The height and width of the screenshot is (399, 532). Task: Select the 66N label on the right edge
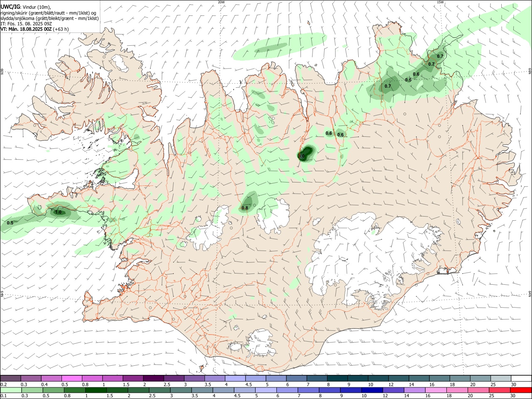click(x=530, y=72)
